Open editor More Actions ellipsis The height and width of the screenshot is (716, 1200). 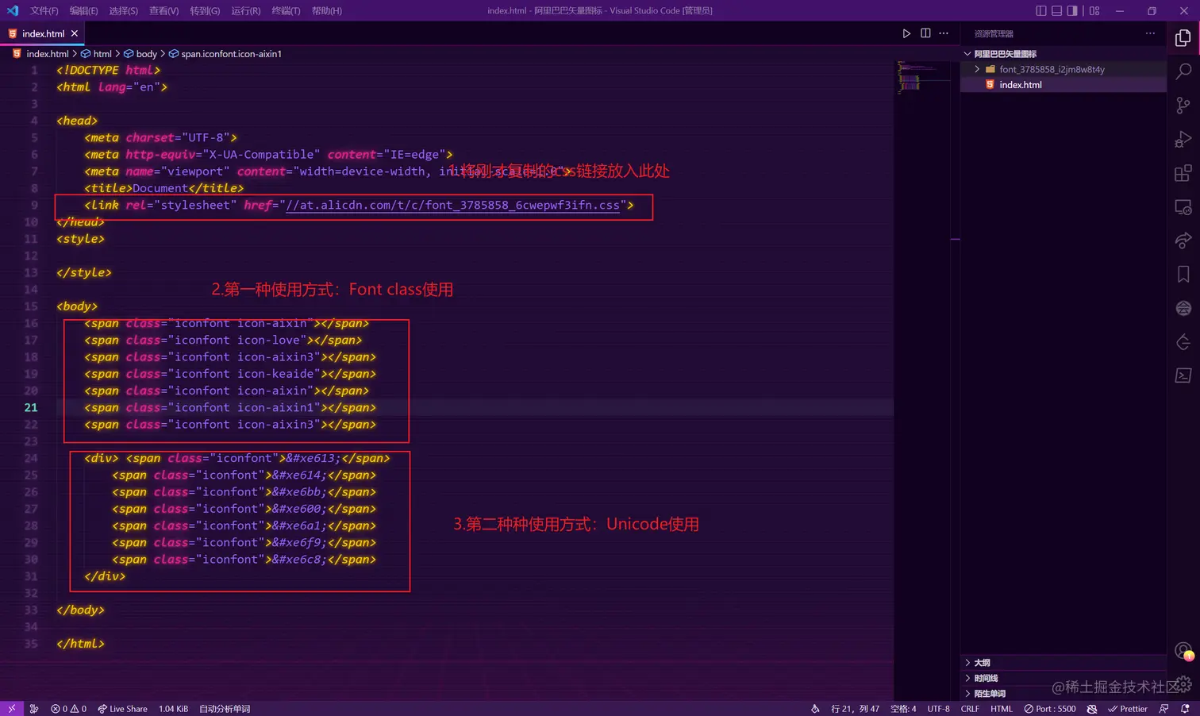[x=944, y=33]
